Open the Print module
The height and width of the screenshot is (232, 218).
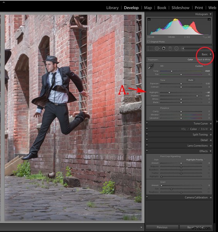tap(199, 8)
